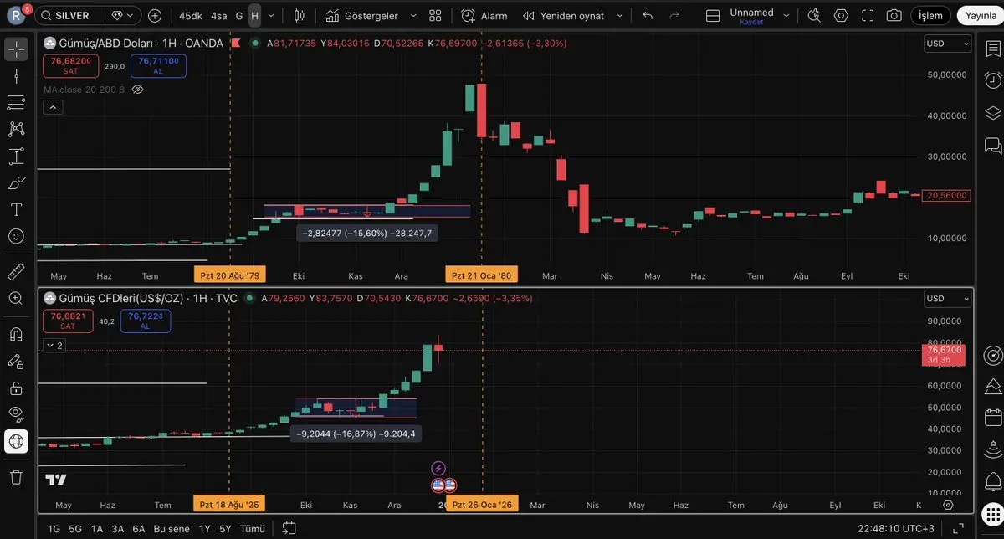Expand the bottom chart's 2 indicators legend
This screenshot has height=539, width=1004.
click(54, 345)
